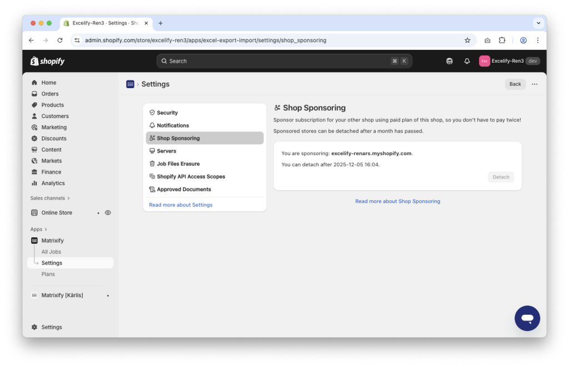Click the disabled Detach button
569x367 pixels.
(x=501, y=177)
